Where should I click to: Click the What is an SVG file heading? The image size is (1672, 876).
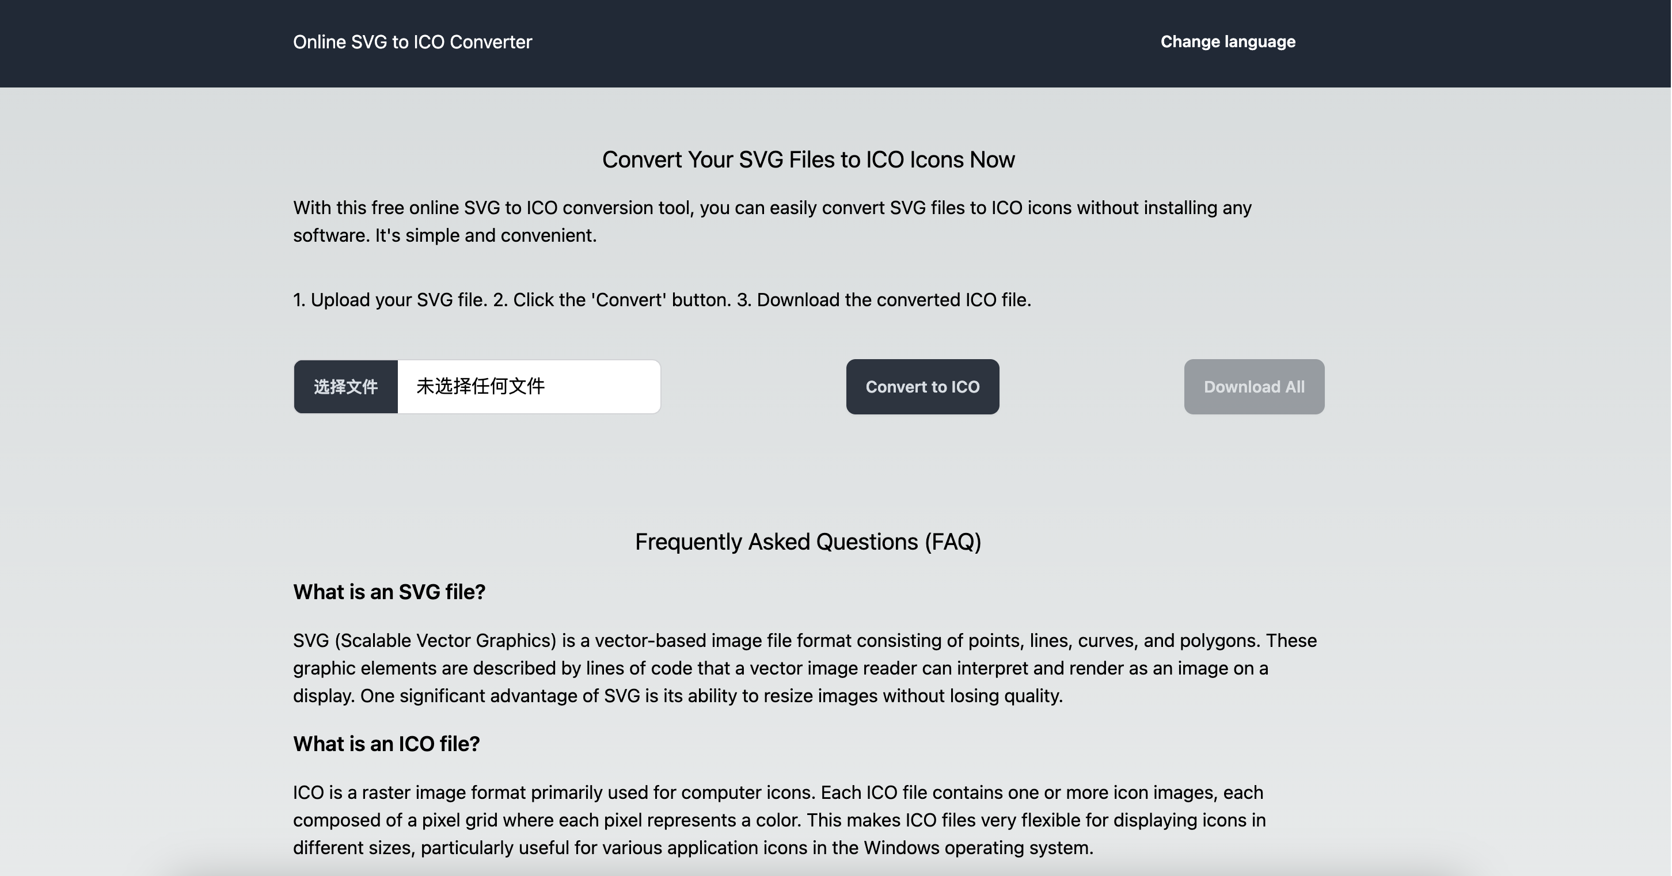[x=389, y=591]
